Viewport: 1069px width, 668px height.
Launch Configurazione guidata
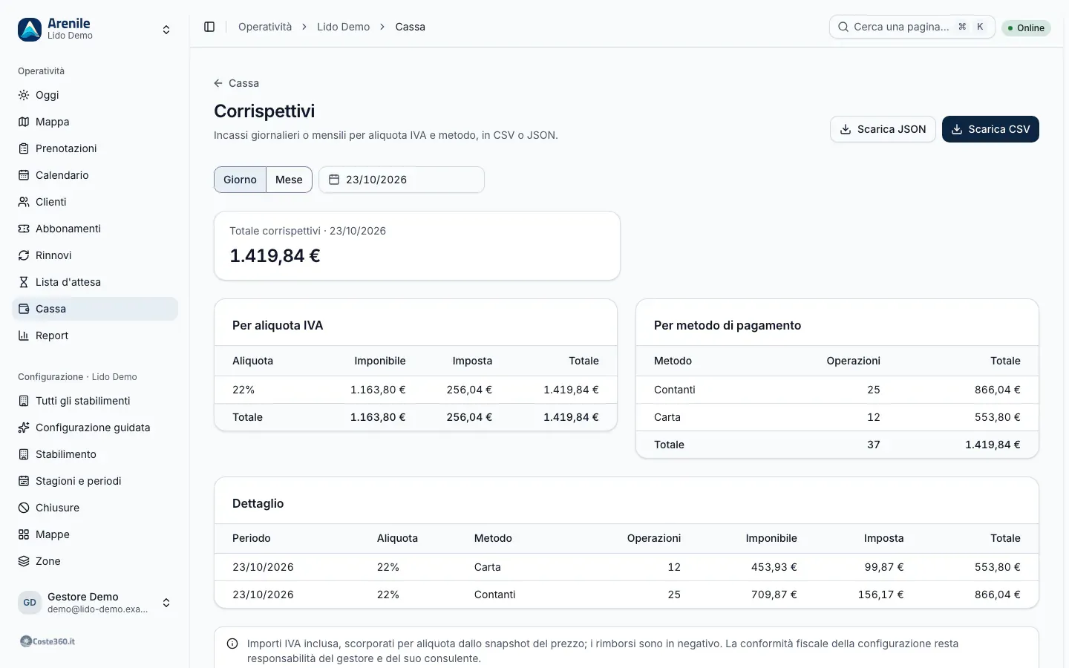[x=95, y=428]
